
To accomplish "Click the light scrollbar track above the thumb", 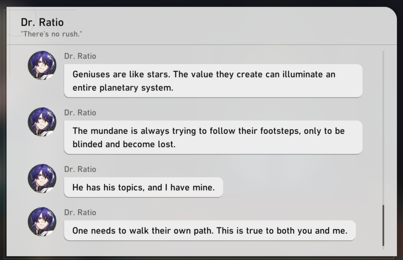I will click(x=383, y=125).
